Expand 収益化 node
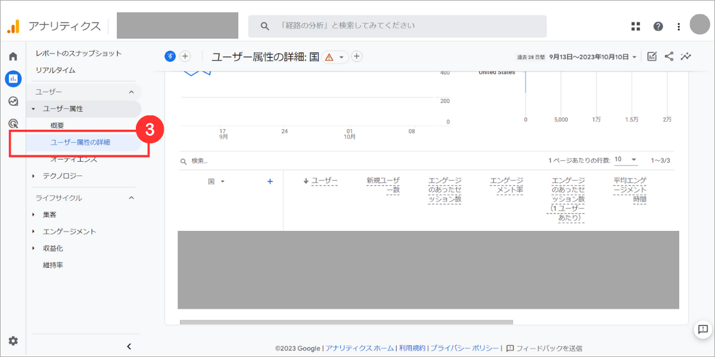The width and height of the screenshot is (715, 357). pos(33,248)
